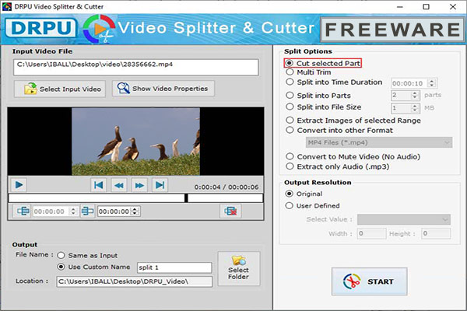Screen dimensions: 467x311
Task: Close the DRPU Video Splitter window
Action: click(x=453, y=6)
